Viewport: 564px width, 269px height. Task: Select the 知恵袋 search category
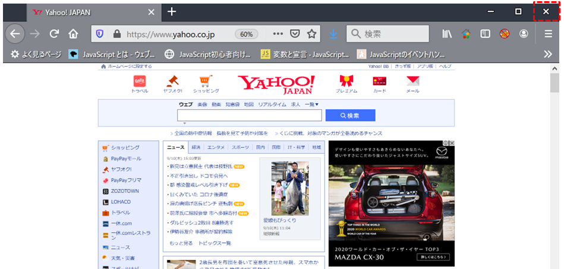(232, 105)
